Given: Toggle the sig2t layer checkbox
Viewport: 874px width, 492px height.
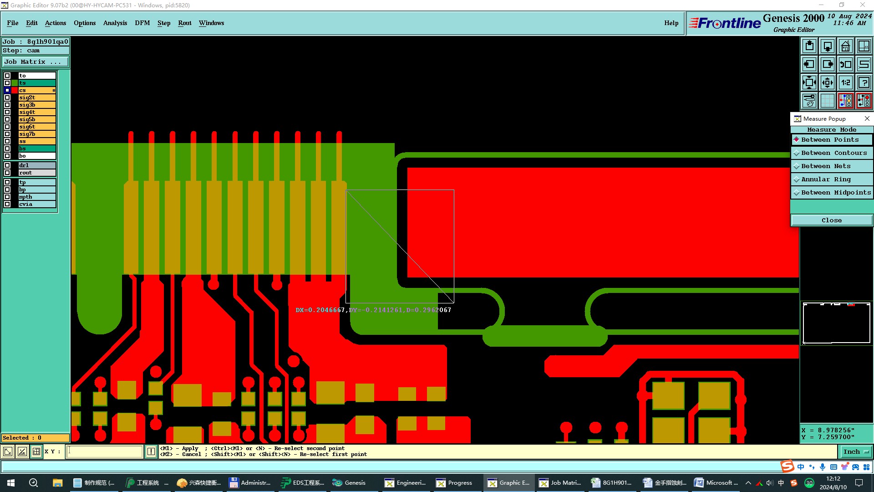Looking at the screenshot, I should 7,97.
